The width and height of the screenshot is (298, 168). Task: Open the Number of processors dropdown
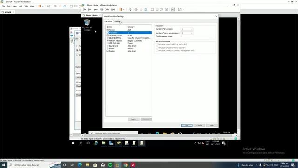187,29
